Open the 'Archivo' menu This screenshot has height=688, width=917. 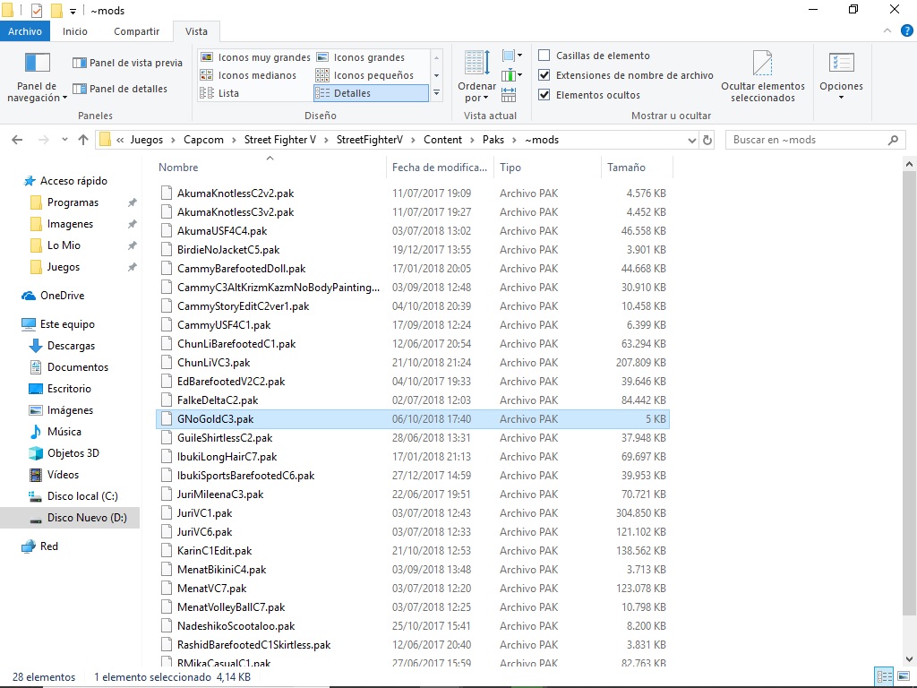[25, 30]
